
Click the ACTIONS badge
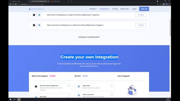click(85, 76)
